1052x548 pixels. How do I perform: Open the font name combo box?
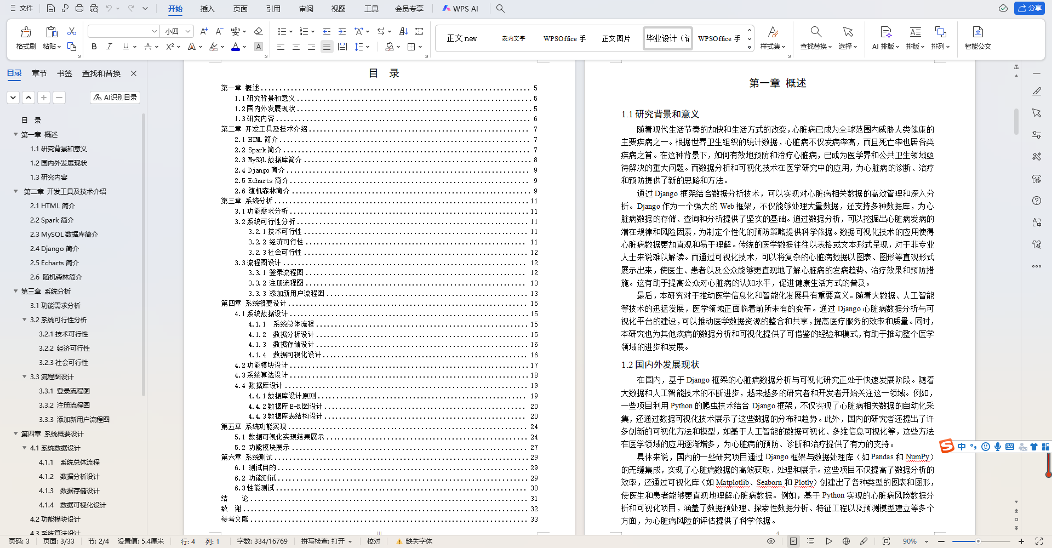[123, 31]
